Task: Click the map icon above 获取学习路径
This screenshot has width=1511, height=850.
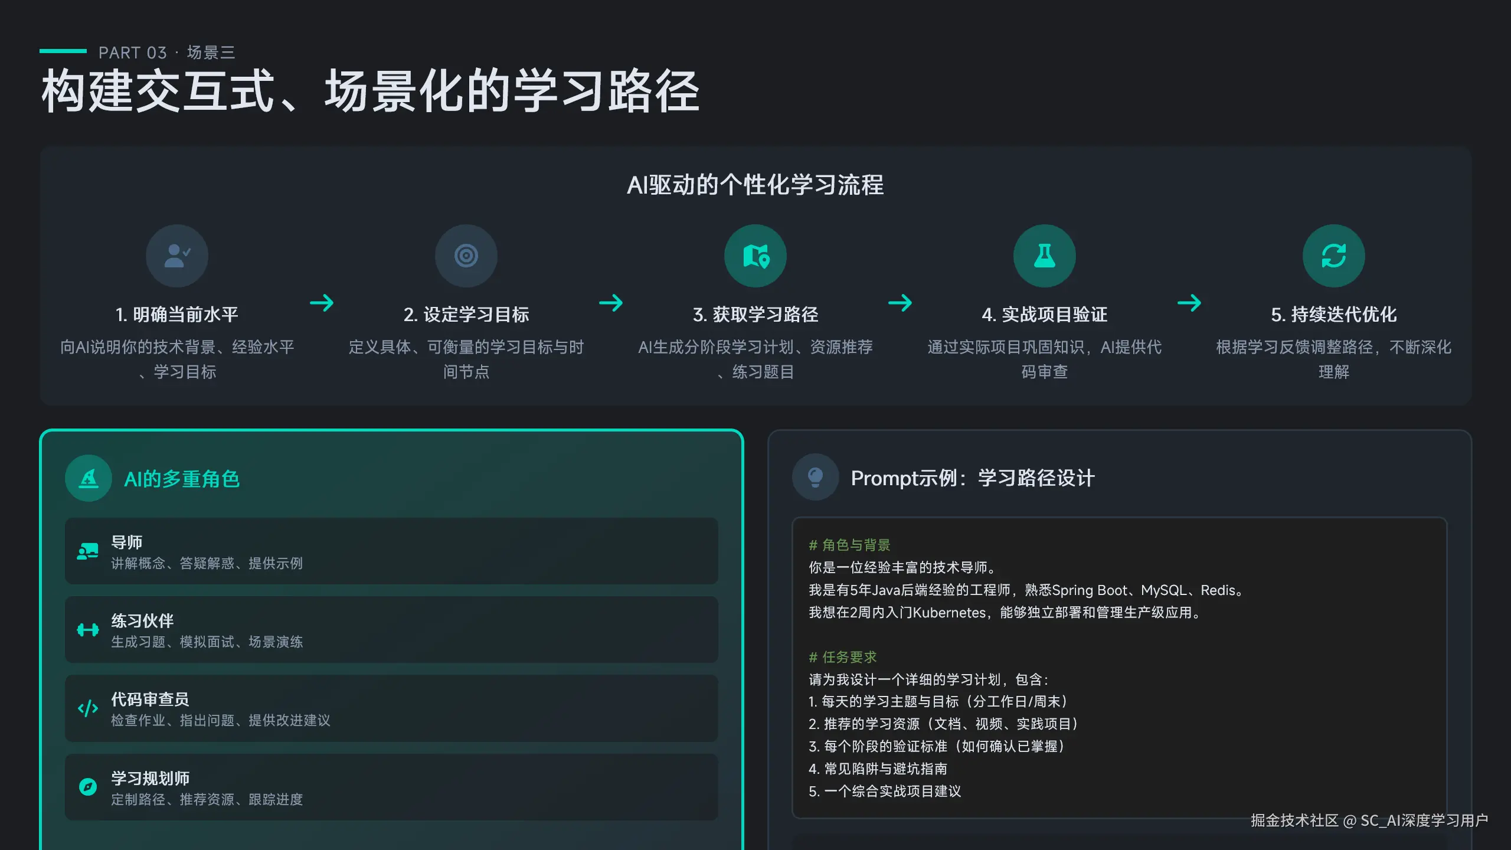Action: coord(755,255)
